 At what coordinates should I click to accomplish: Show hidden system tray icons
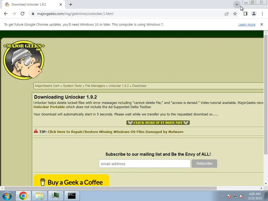[222, 196]
